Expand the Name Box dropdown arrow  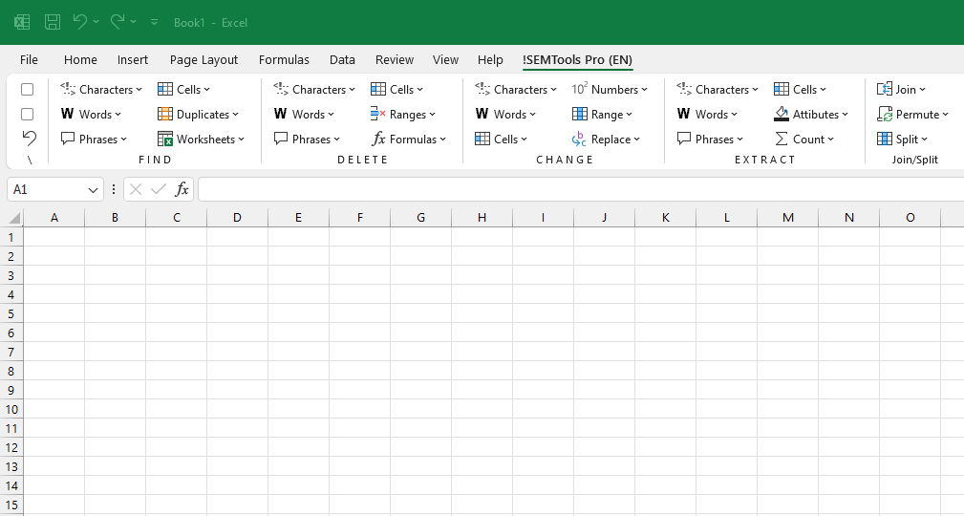[x=93, y=189]
